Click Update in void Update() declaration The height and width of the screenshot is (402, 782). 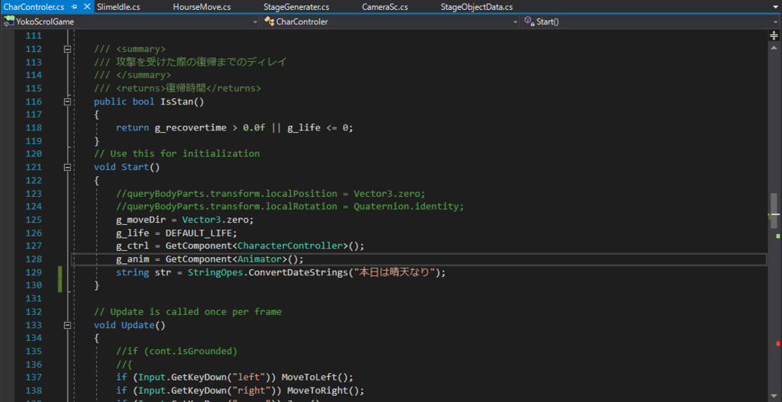(x=137, y=325)
